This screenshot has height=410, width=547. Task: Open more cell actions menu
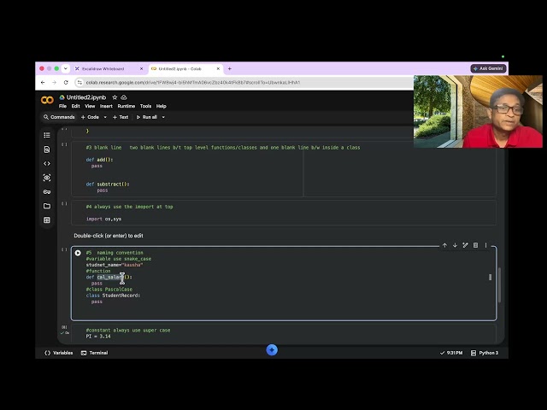tap(485, 245)
